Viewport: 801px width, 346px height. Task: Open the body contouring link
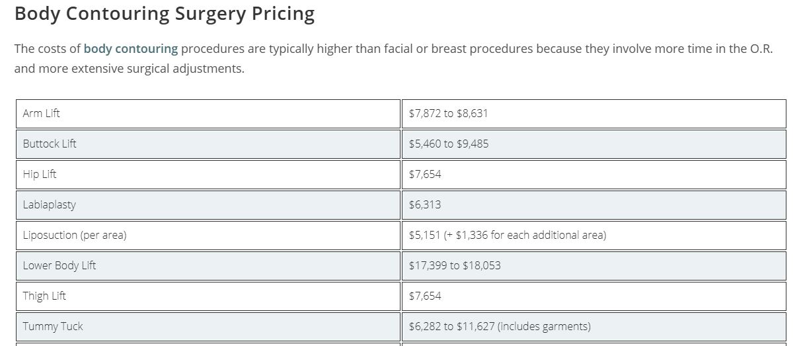coord(131,49)
